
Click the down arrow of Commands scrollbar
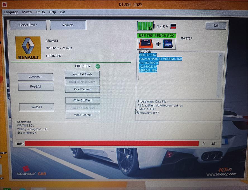216,136
